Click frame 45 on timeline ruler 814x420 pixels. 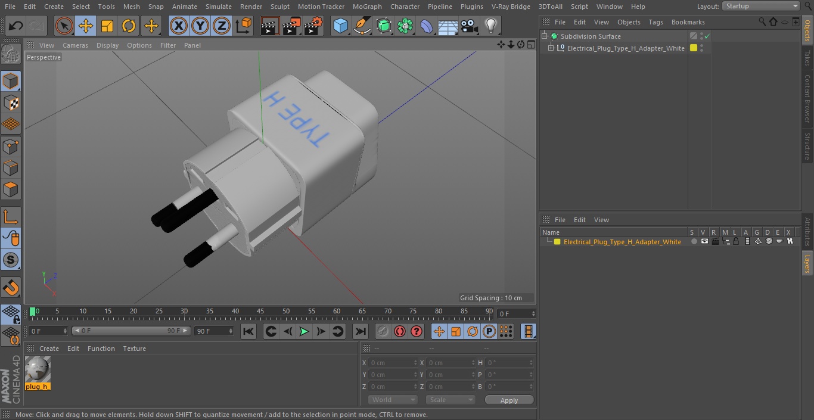[260, 311]
